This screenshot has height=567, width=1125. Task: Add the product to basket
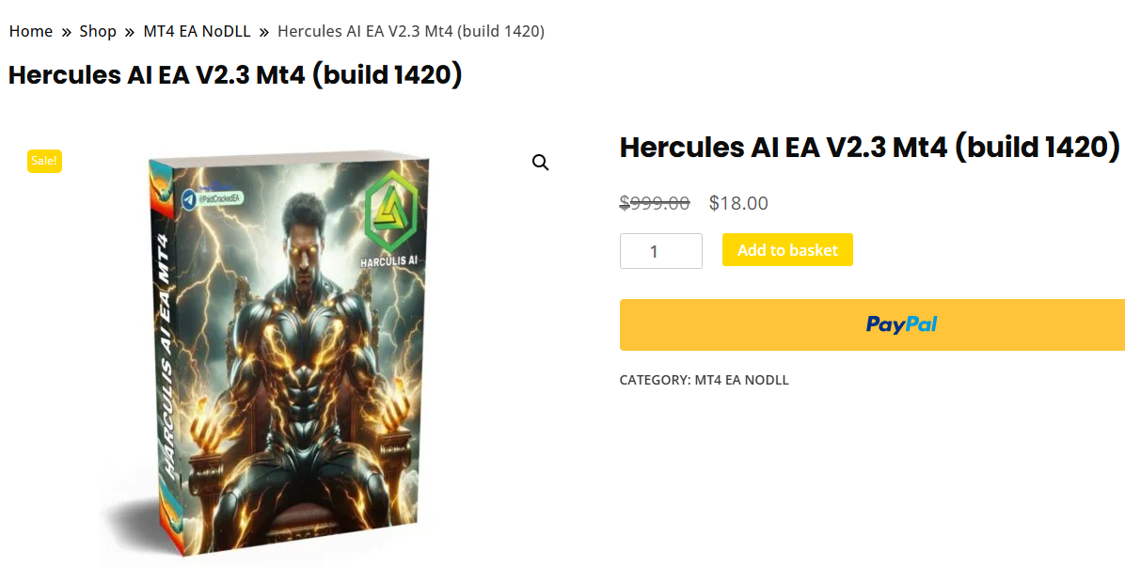coord(788,249)
